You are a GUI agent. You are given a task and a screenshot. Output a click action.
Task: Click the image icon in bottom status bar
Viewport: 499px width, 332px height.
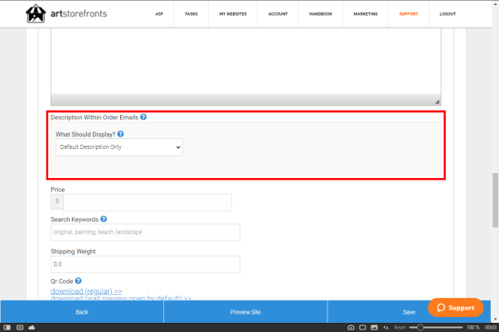click(374, 328)
